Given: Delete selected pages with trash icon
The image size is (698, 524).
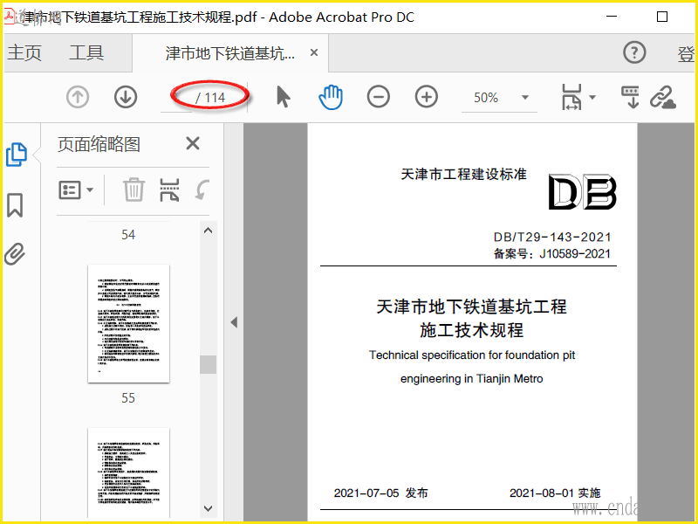Looking at the screenshot, I should tap(133, 190).
